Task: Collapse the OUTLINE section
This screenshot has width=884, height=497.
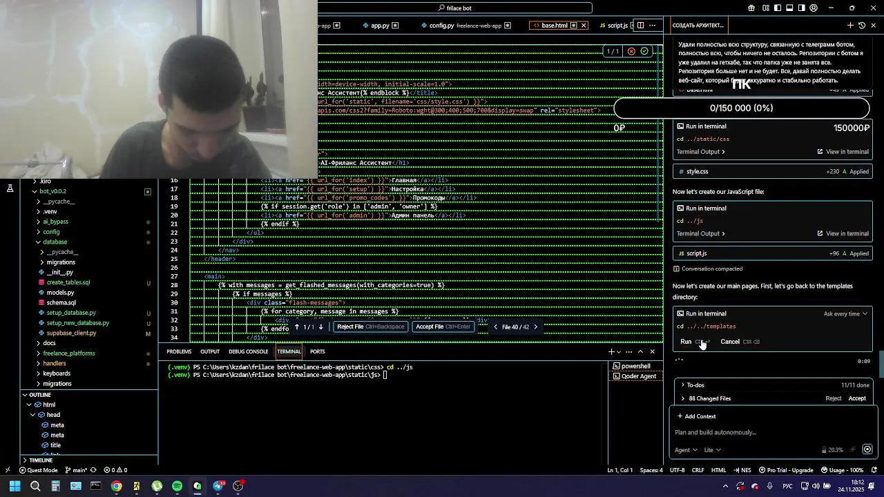Action: coord(90,395)
